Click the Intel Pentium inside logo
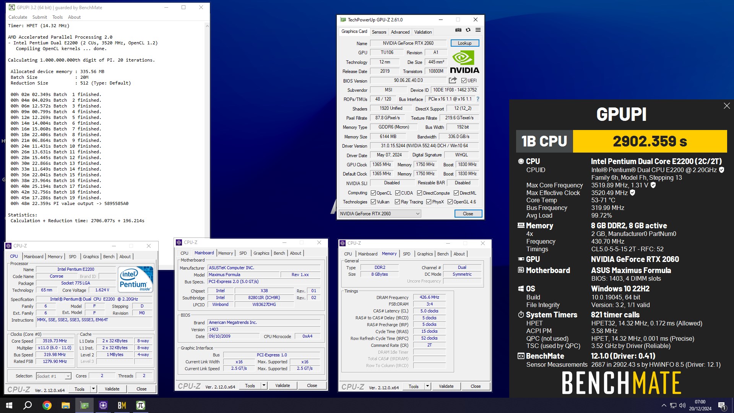 (136, 280)
